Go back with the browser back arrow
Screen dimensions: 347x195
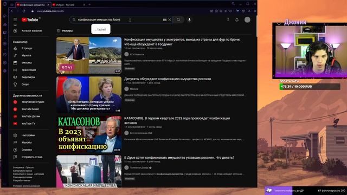(12, 11)
